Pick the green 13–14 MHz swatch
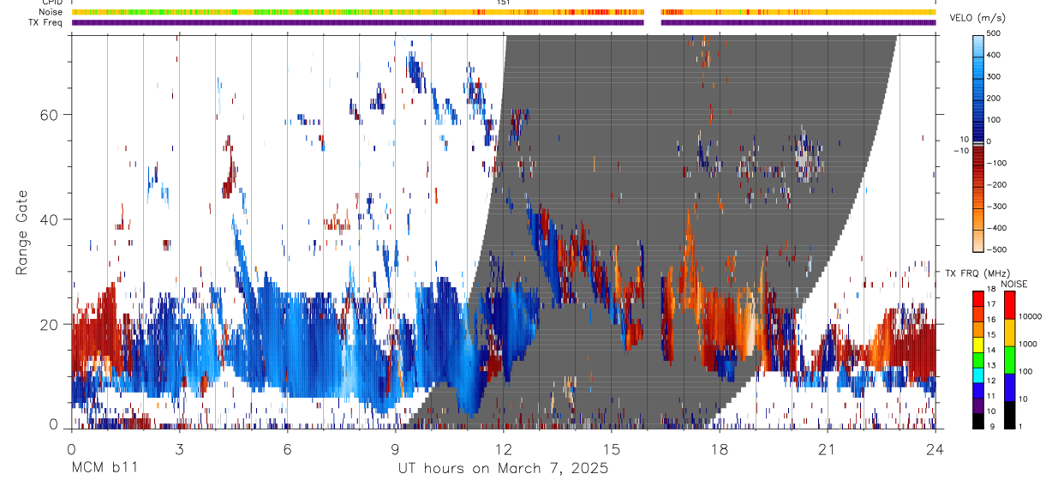1052x486 pixels. 978,359
